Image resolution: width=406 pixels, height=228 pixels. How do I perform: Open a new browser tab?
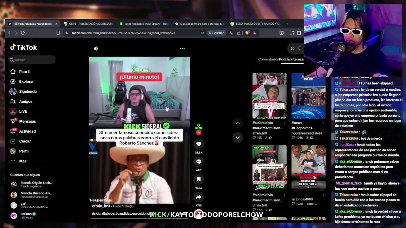point(287,24)
